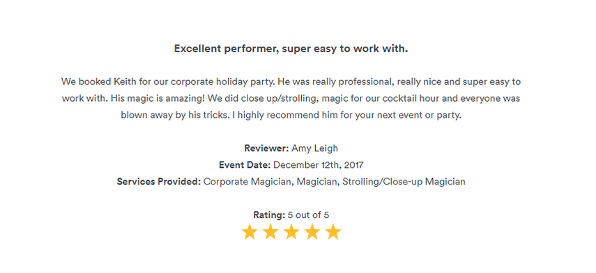Click the third gold rating star
Image resolution: width=596 pixels, height=273 pixels.
(x=291, y=232)
